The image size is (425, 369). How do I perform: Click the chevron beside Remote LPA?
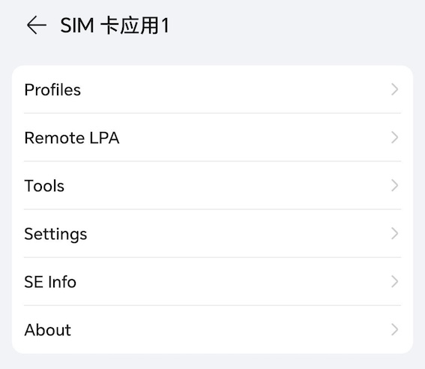395,137
